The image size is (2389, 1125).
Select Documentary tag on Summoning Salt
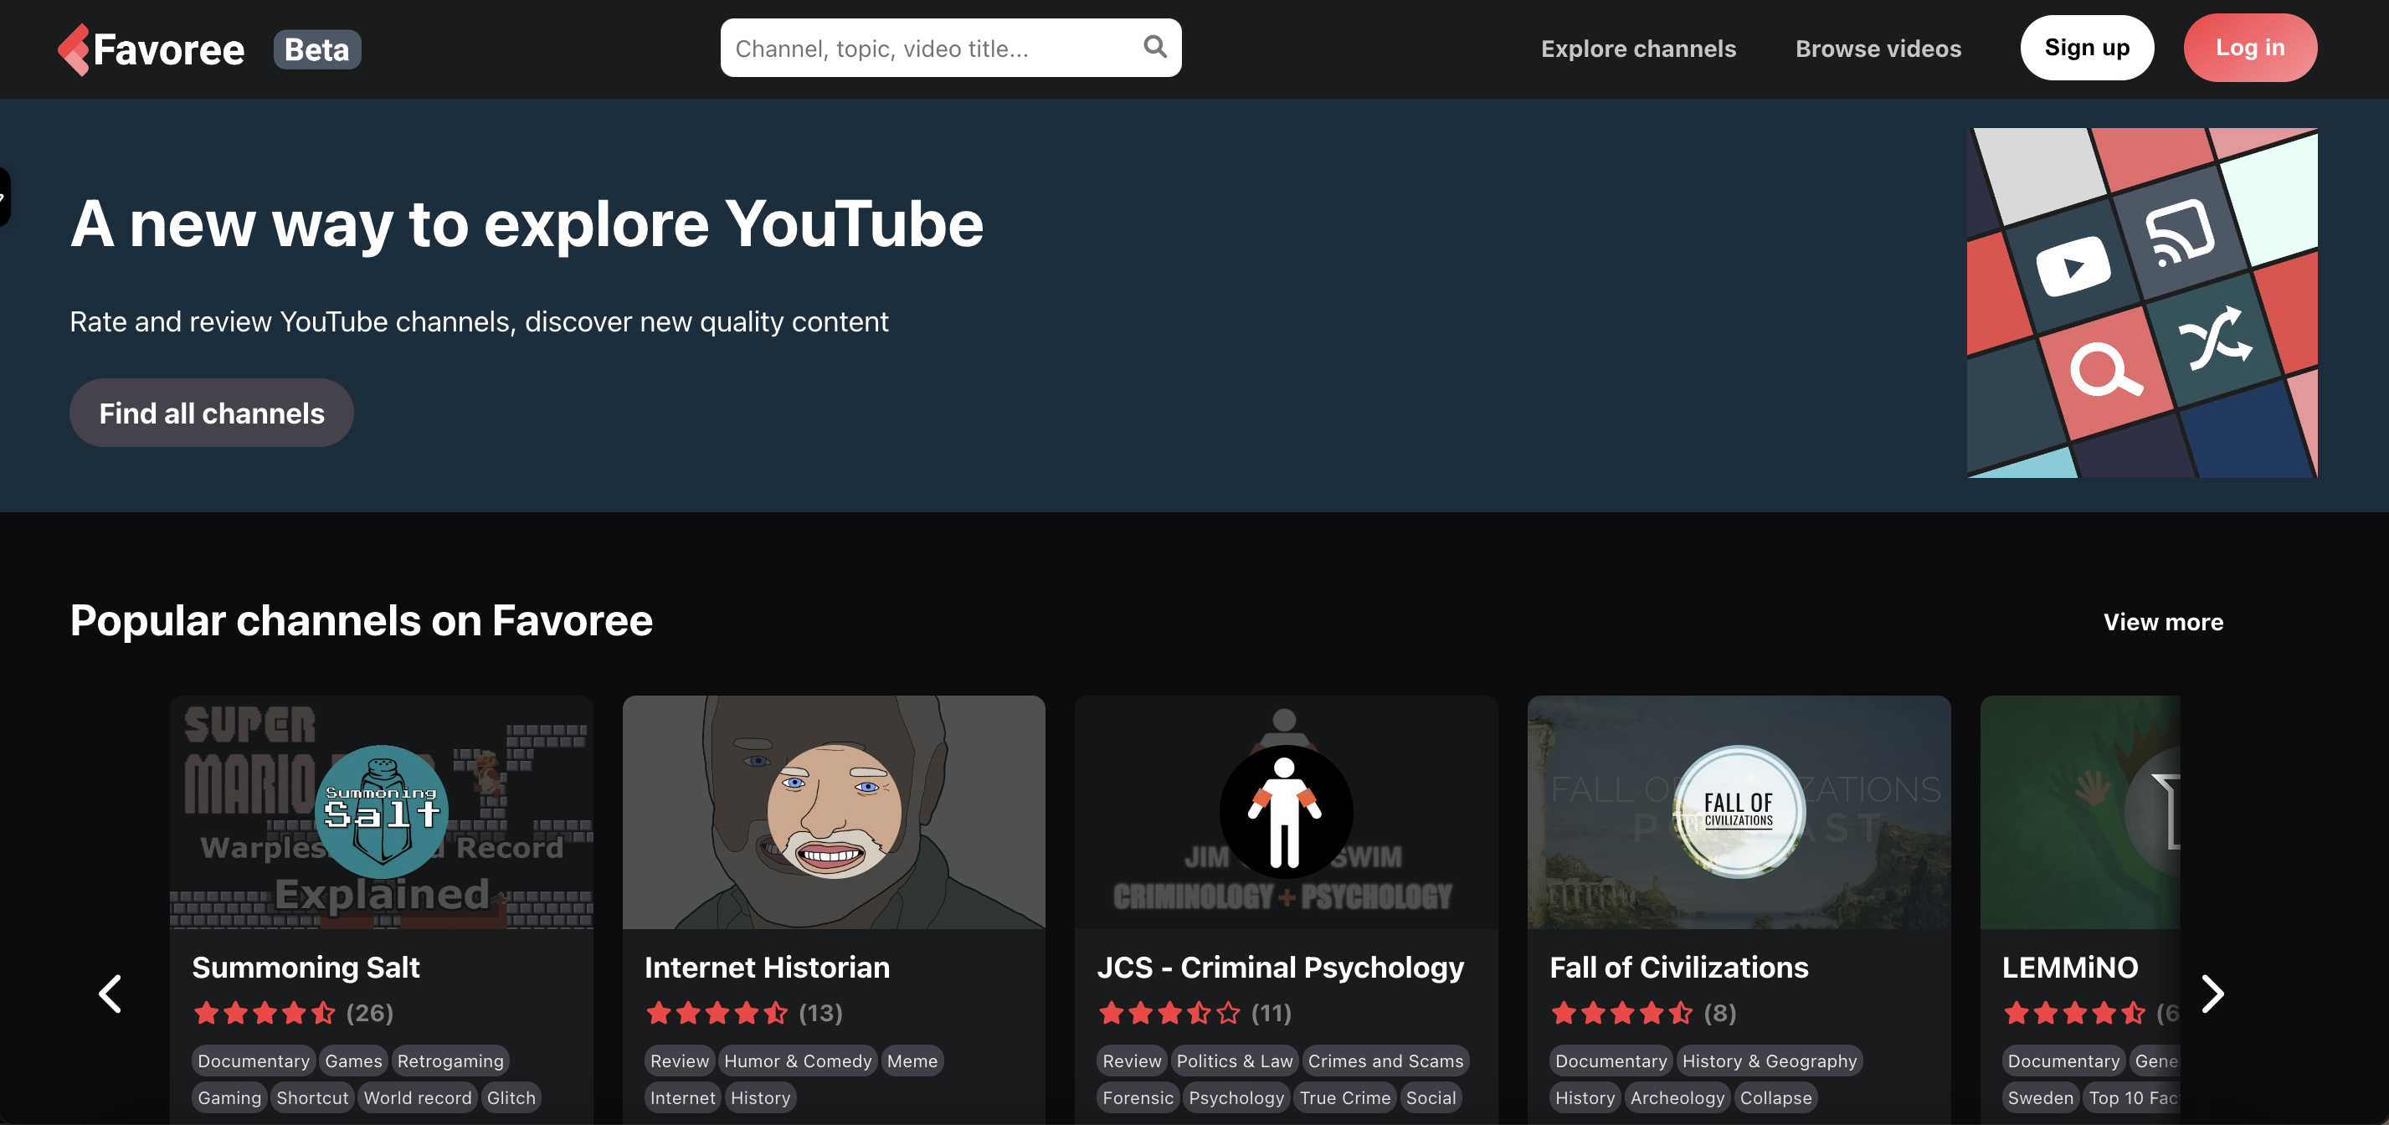(x=253, y=1060)
